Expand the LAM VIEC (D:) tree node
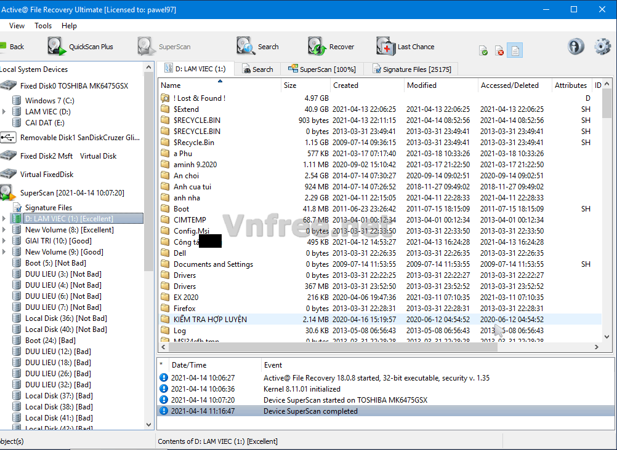 click(x=4, y=112)
